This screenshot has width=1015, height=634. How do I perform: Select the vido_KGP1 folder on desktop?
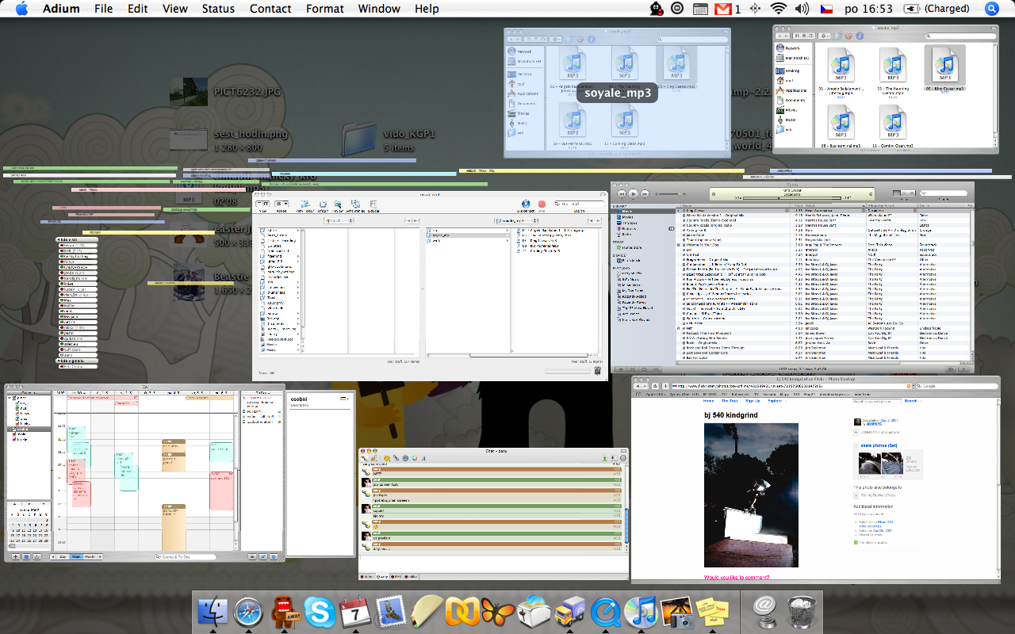point(389,139)
